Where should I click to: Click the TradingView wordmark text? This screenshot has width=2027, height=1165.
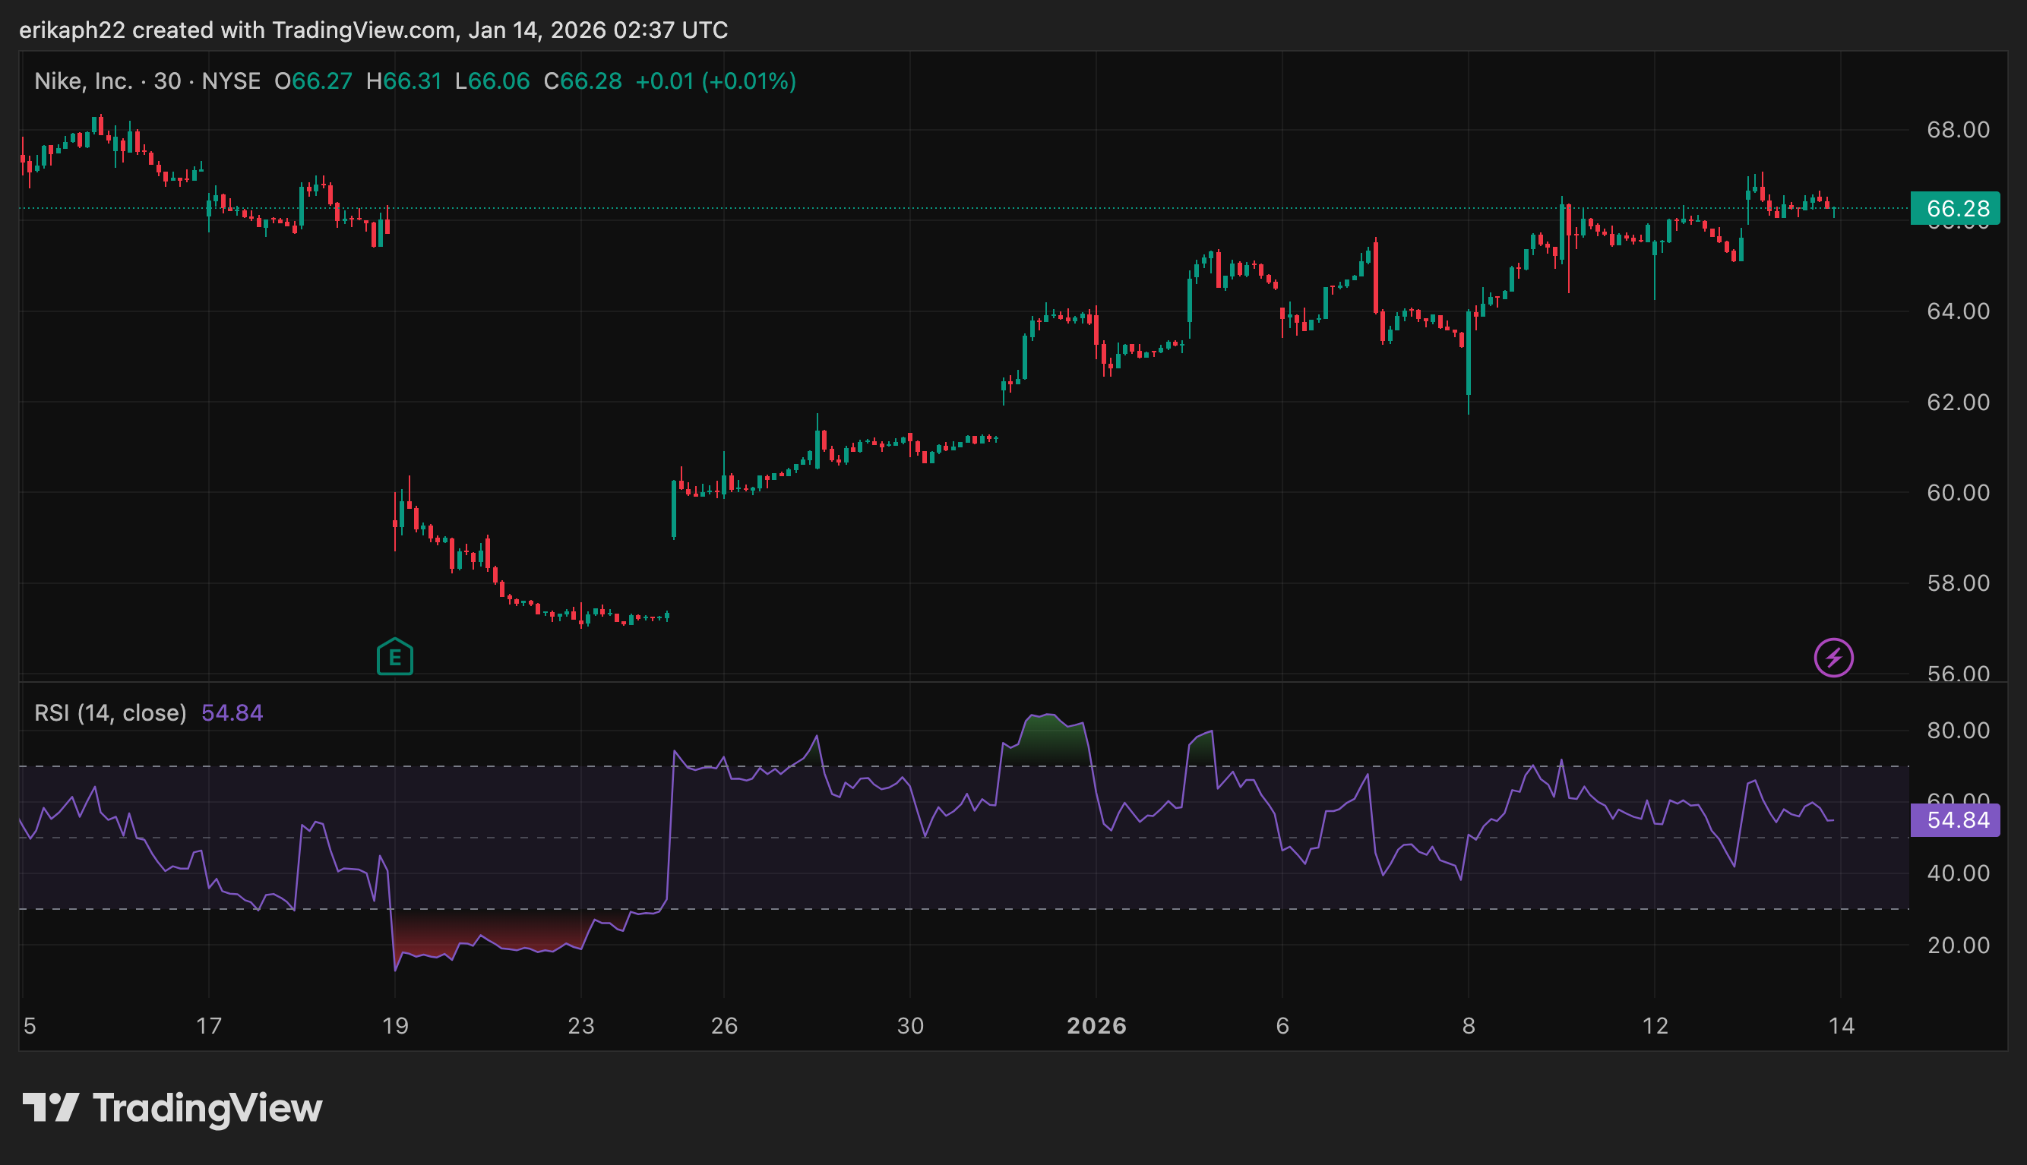(x=207, y=1108)
